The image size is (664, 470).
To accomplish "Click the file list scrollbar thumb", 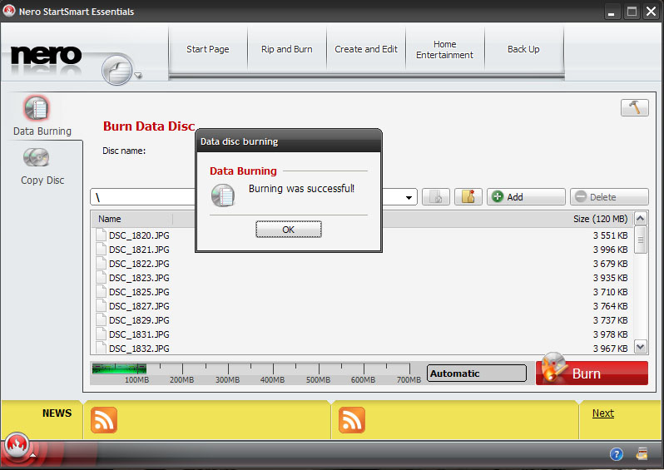I will tap(641, 240).
